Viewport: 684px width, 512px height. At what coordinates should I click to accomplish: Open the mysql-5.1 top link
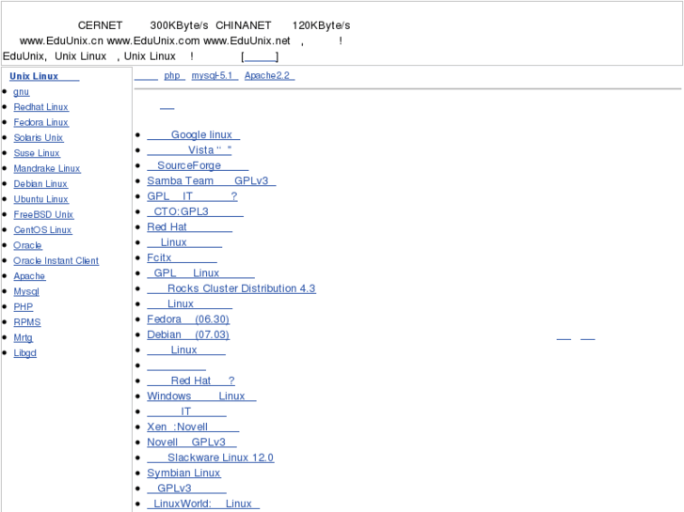[215, 75]
